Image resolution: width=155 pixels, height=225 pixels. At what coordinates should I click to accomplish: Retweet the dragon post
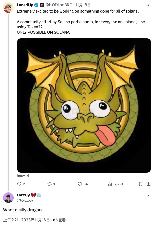pyautogui.click(x=50, y=184)
